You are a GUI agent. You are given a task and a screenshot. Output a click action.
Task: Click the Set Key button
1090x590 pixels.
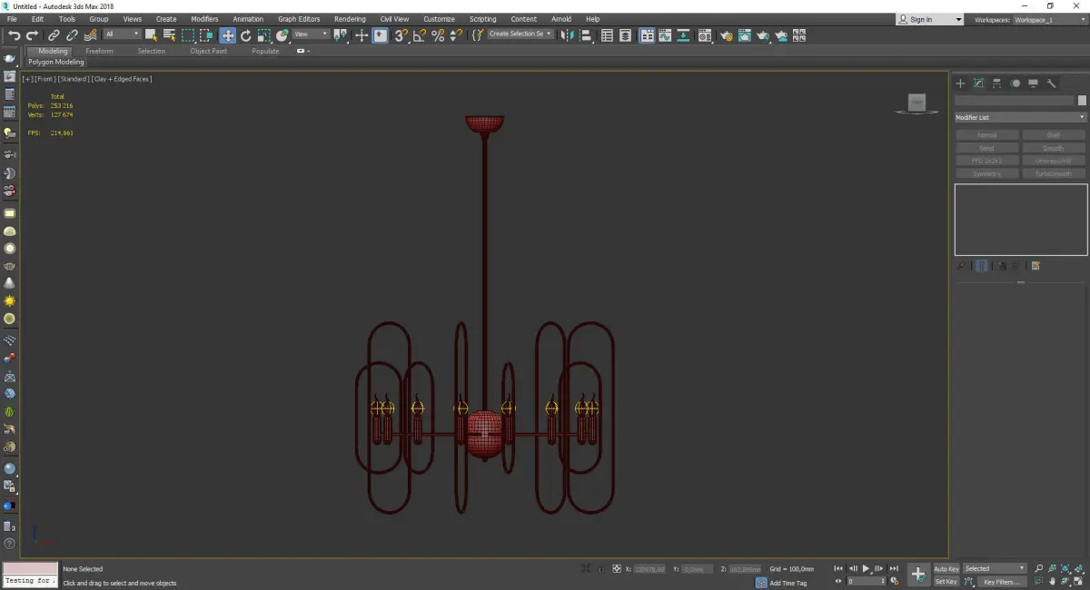[x=946, y=582]
